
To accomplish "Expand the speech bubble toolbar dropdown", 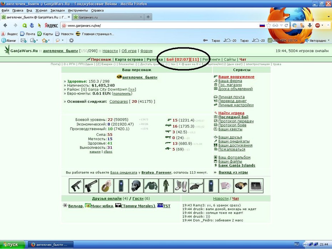I will (x=63, y=40).
